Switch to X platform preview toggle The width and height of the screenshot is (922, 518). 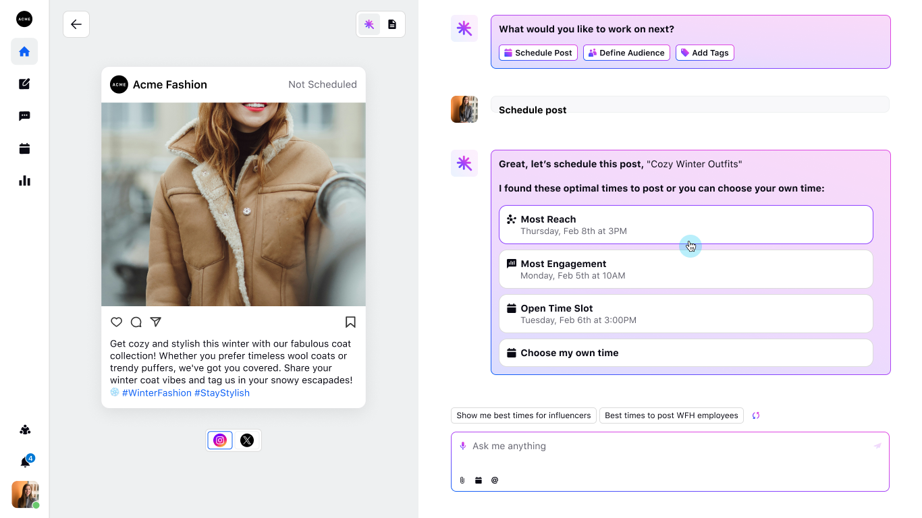pyautogui.click(x=247, y=440)
